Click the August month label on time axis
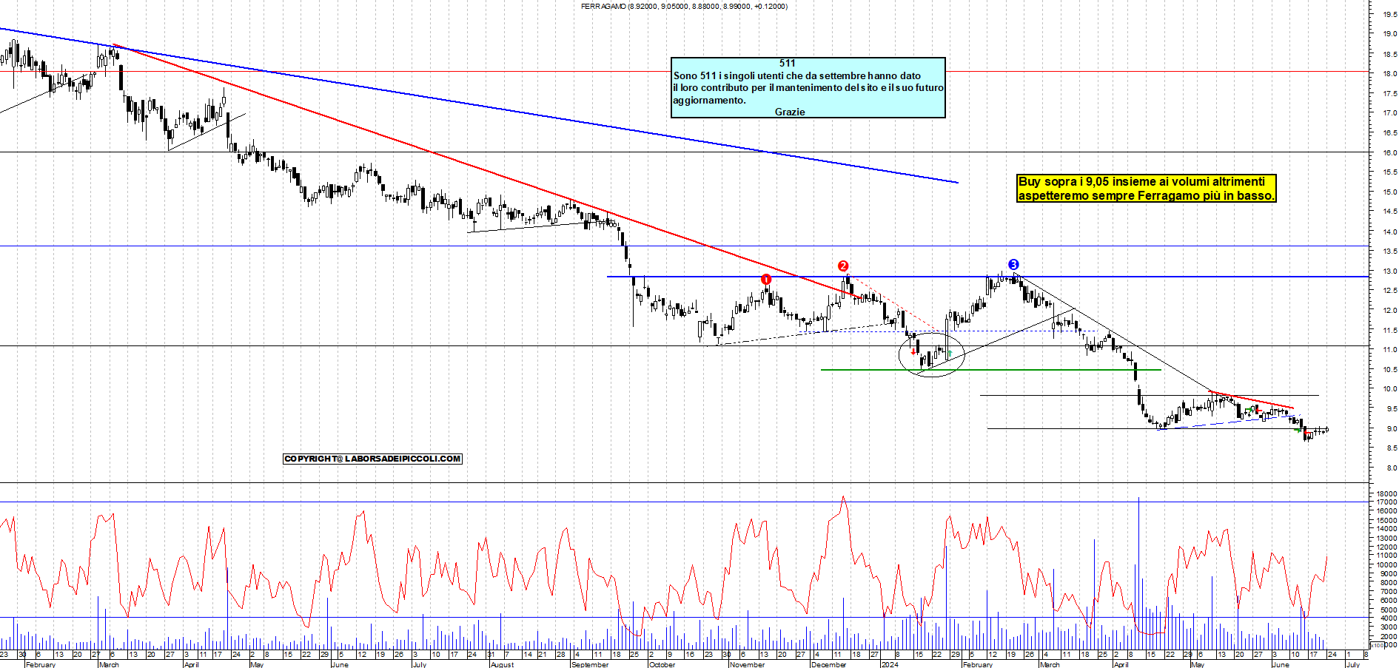The width and height of the screenshot is (1399, 668). (502, 664)
